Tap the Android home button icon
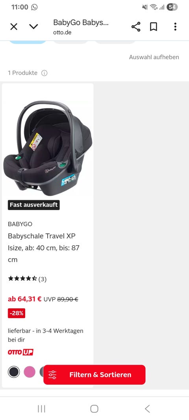Image resolution: width=189 pixels, height=420 pixels. 94,409
